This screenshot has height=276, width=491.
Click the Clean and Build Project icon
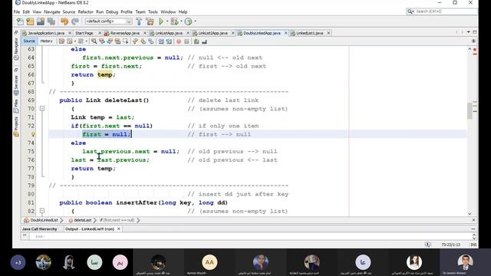point(150,21)
